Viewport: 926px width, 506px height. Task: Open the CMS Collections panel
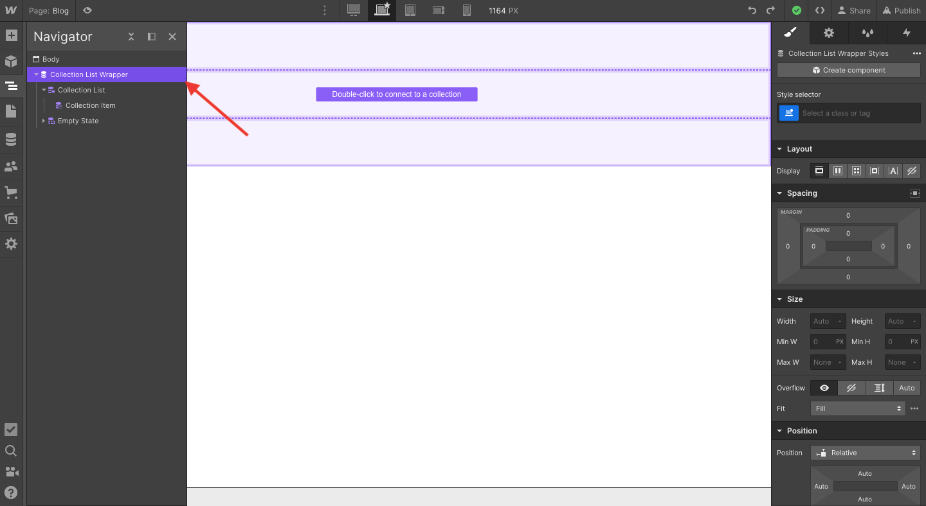(x=11, y=139)
